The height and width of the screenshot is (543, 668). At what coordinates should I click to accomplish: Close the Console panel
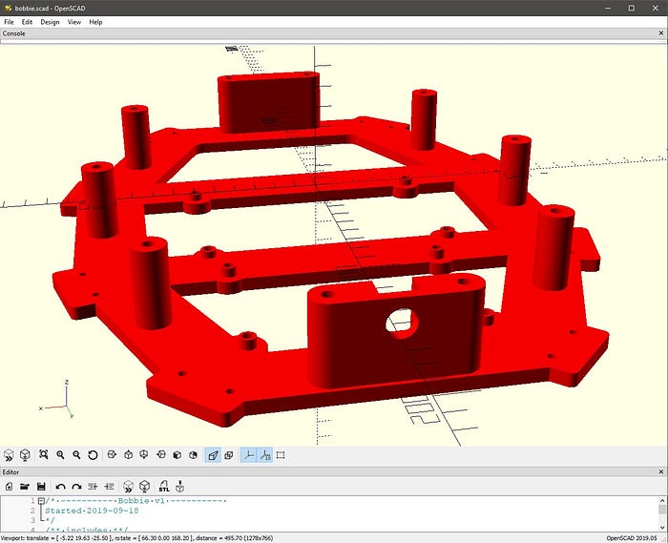pos(661,33)
